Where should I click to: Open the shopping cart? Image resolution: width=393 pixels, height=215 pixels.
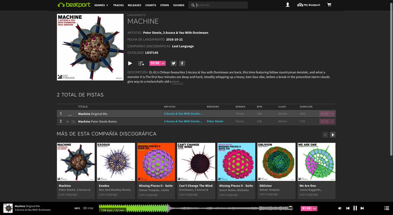[329, 5]
